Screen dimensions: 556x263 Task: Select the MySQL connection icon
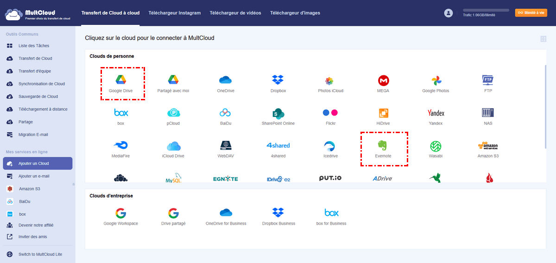(x=173, y=178)
